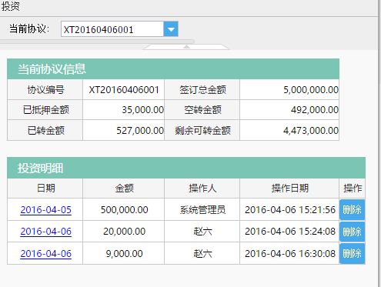Click the 已转金额 label cell
The image size is (381, 287).
point(45,131)
